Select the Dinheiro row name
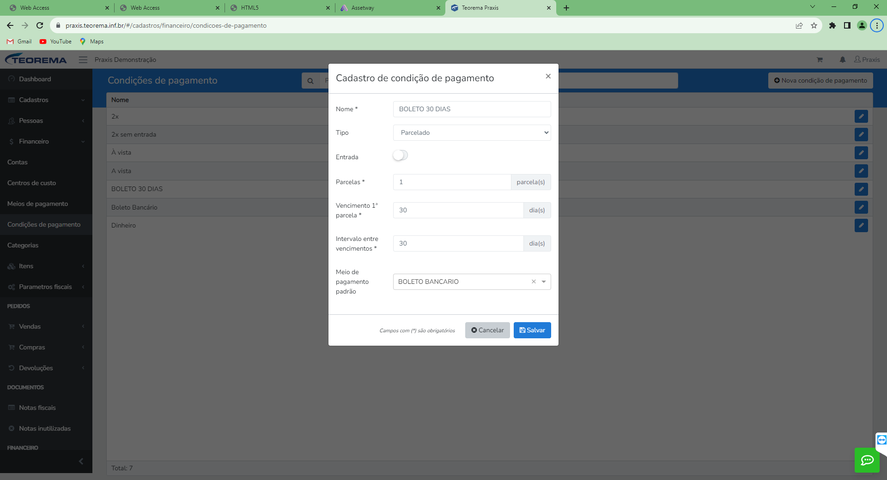The height and width of the screenshot is (480, 887). pyautogui.click(x=123, y=225)
